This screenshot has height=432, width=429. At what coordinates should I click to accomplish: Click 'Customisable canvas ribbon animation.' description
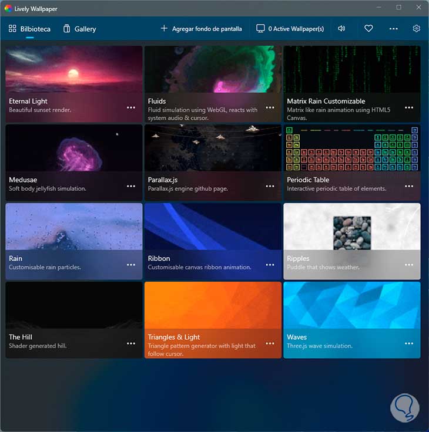(199, 267)
